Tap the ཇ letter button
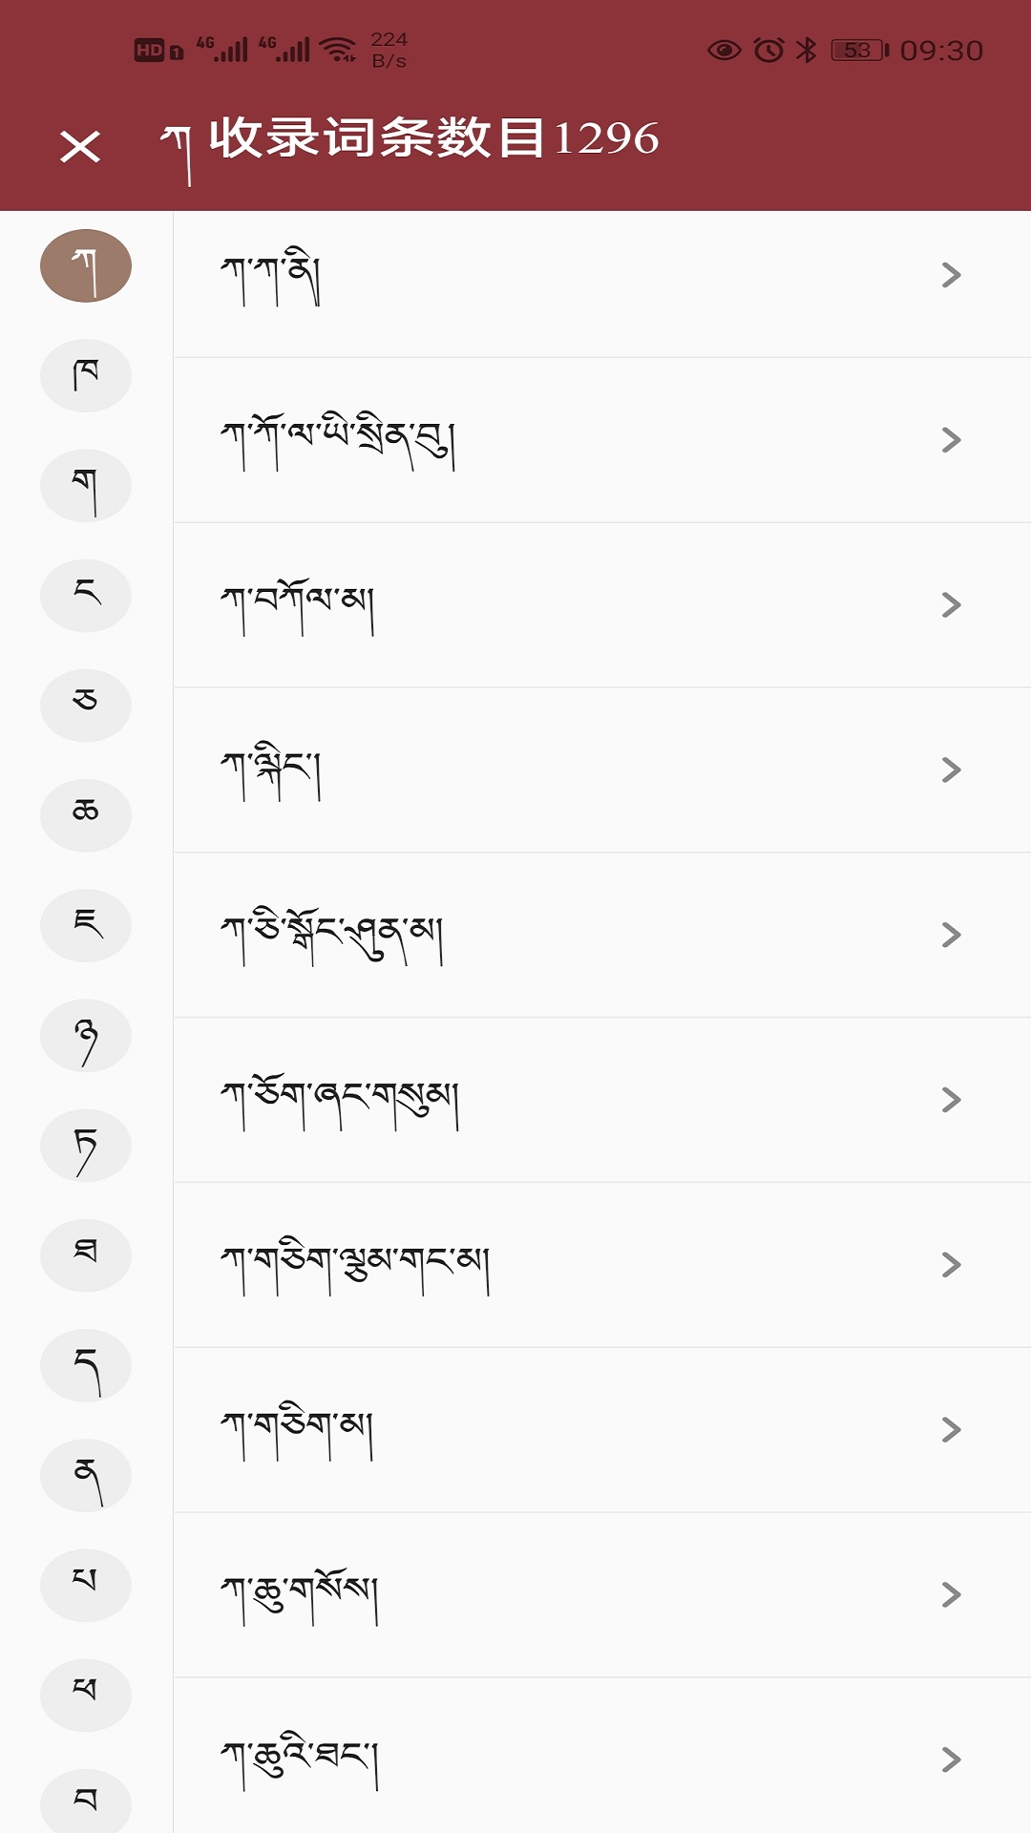The height and width of the screenshot is (1833, 1031). coord(86,925)
